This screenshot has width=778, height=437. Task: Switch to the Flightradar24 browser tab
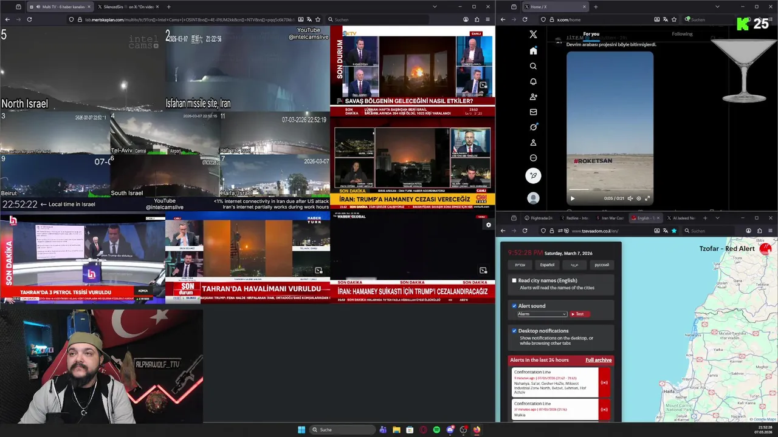[539, 218]
